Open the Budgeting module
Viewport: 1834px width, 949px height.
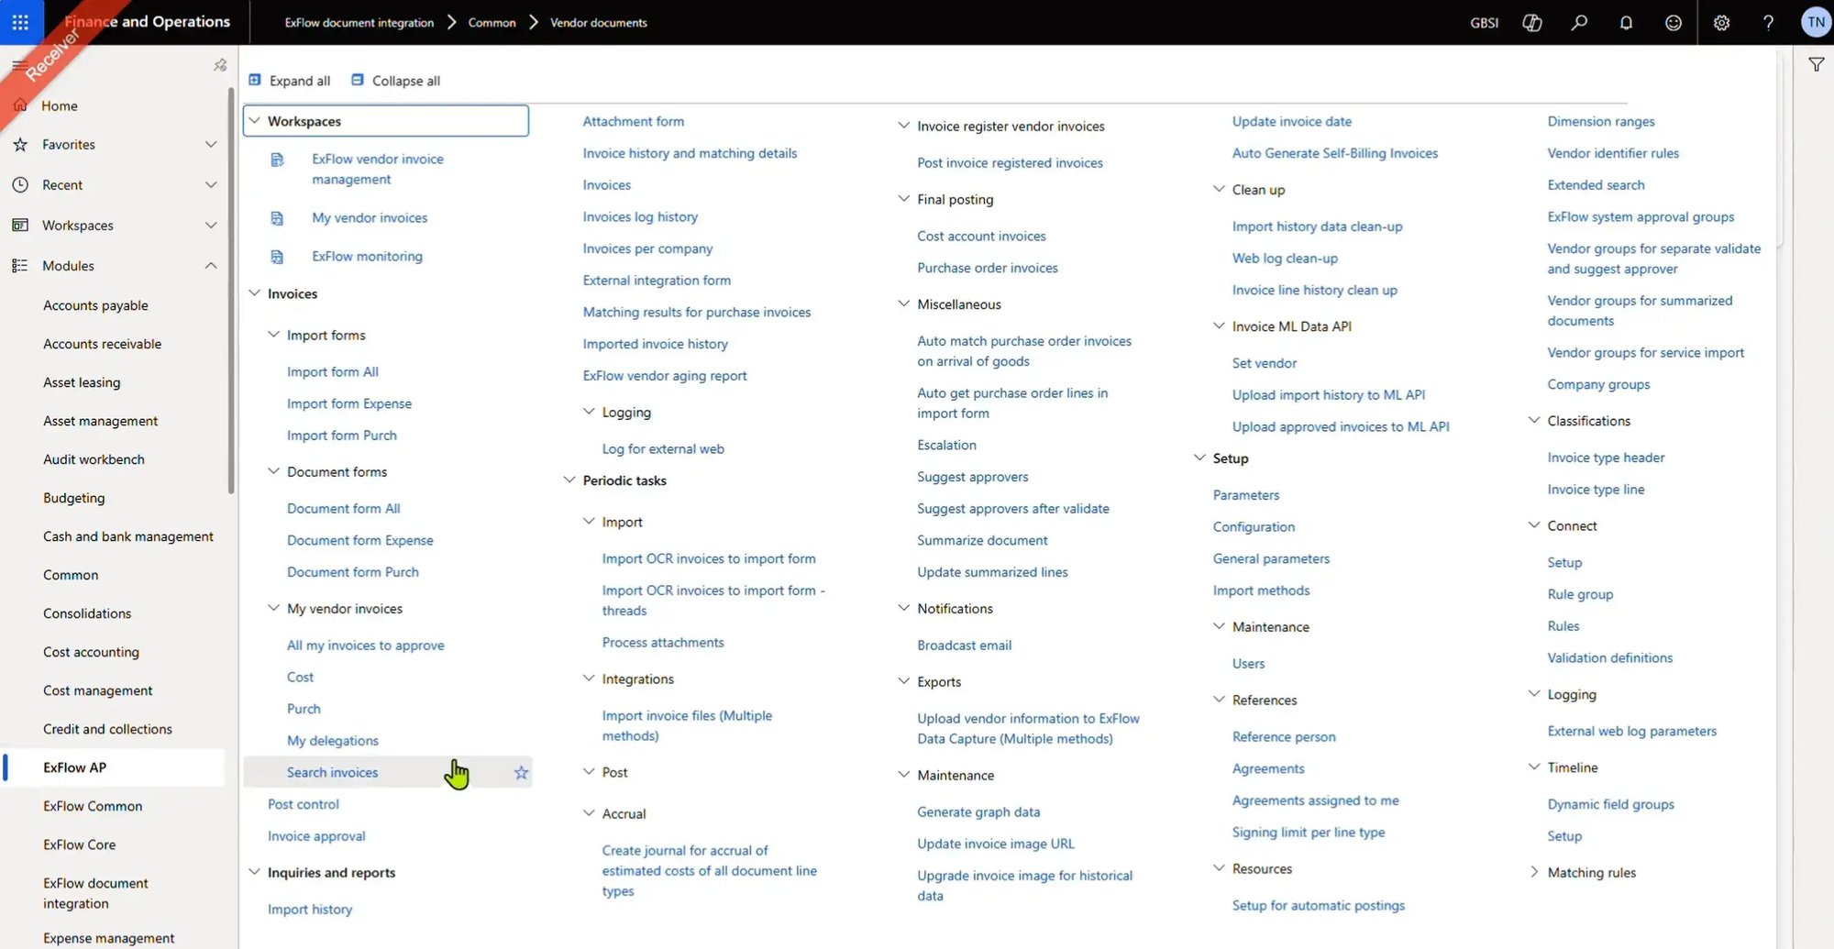click(73, 498)
